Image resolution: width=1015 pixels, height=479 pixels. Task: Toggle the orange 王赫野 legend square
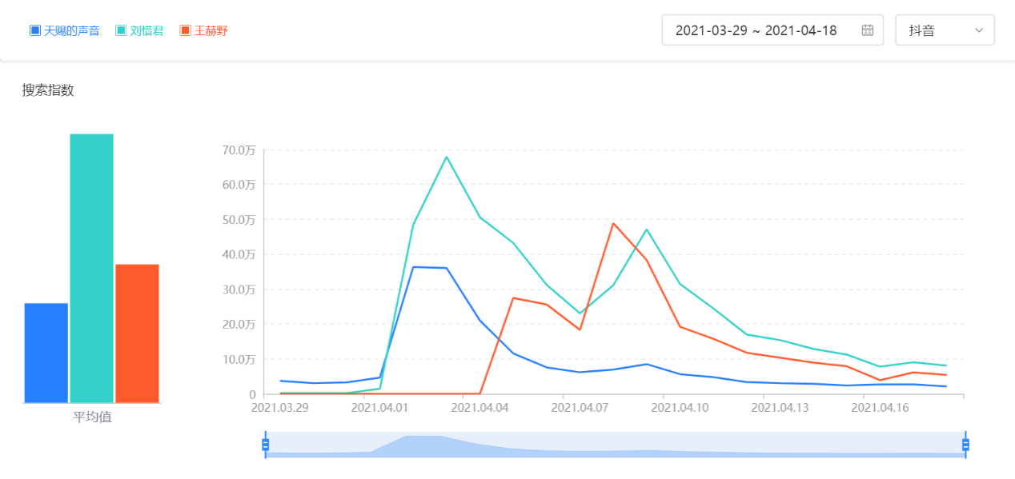pyautogui.click(x=185, y=30)
